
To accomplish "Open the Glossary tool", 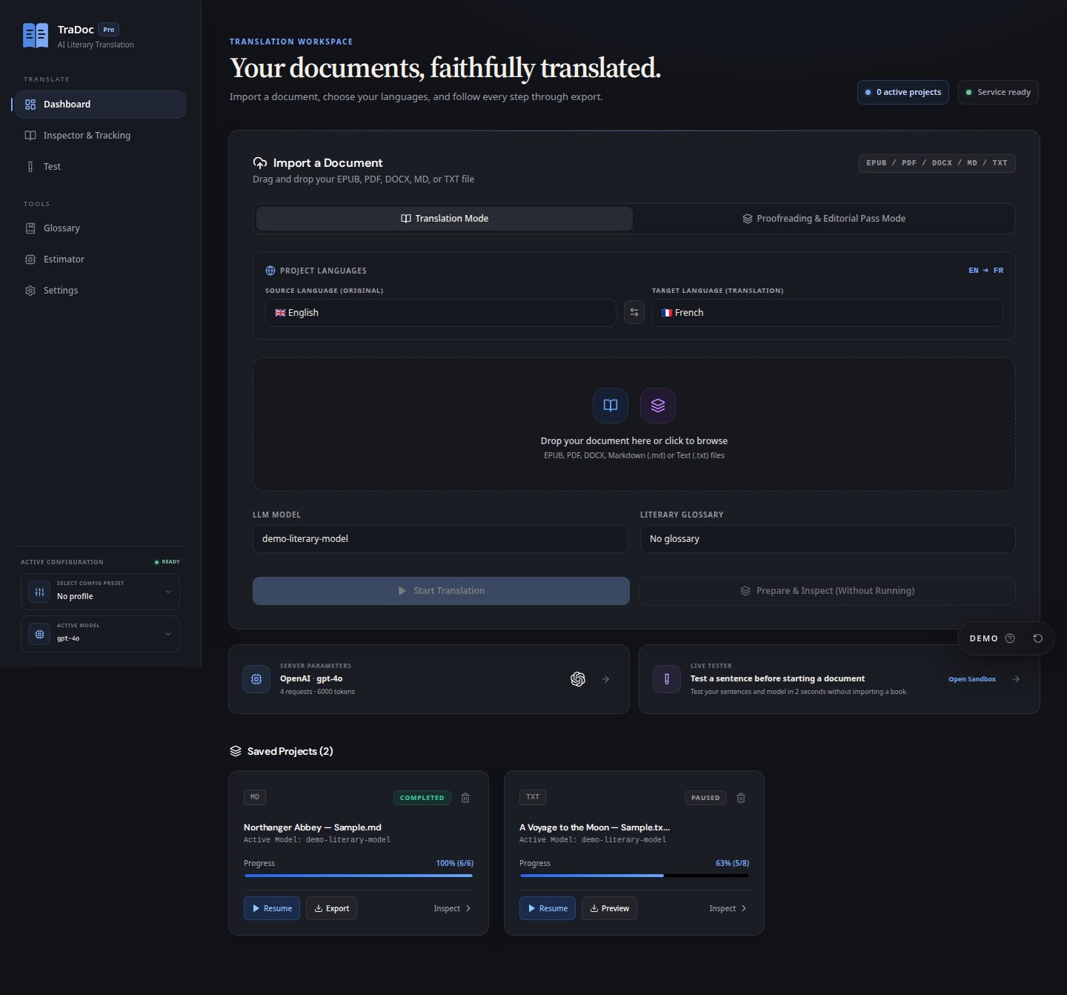I will tap(100, 228).
